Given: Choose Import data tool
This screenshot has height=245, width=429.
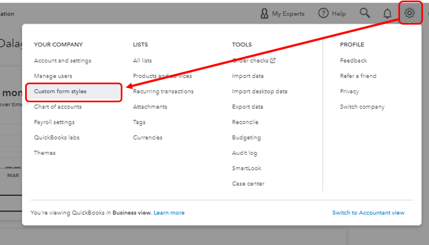Looking at the screenshot, I should tap(248, 76).
